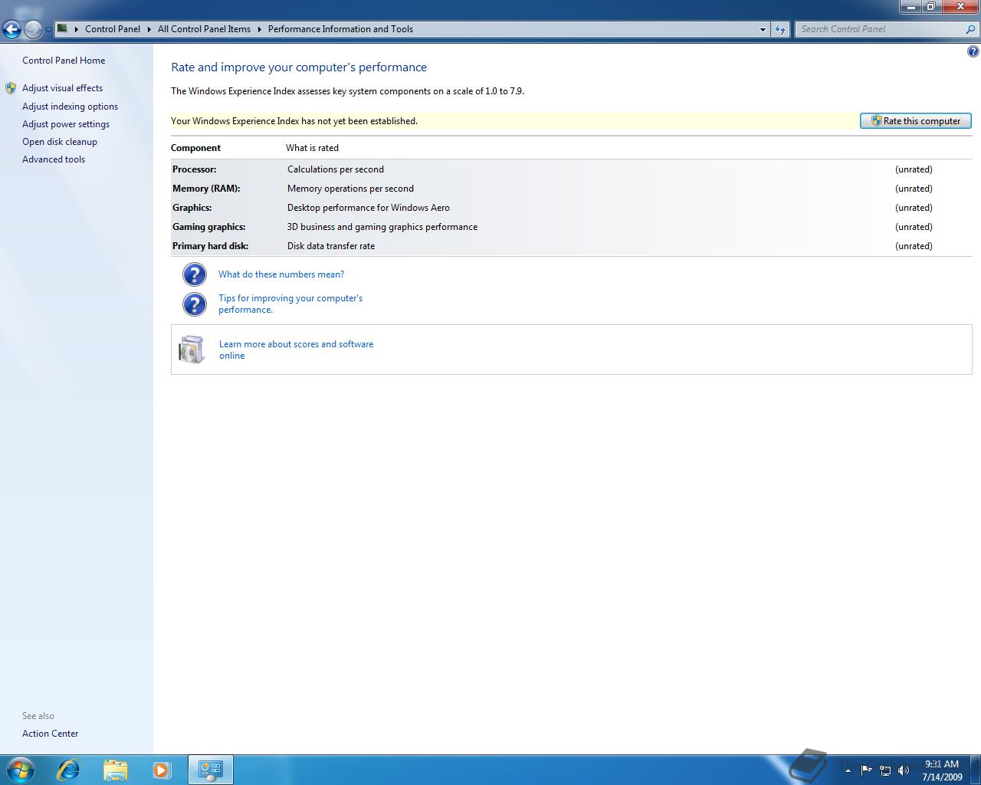Open Adjust indexing options
981x785 pixels.
click(x=70, y=107)
